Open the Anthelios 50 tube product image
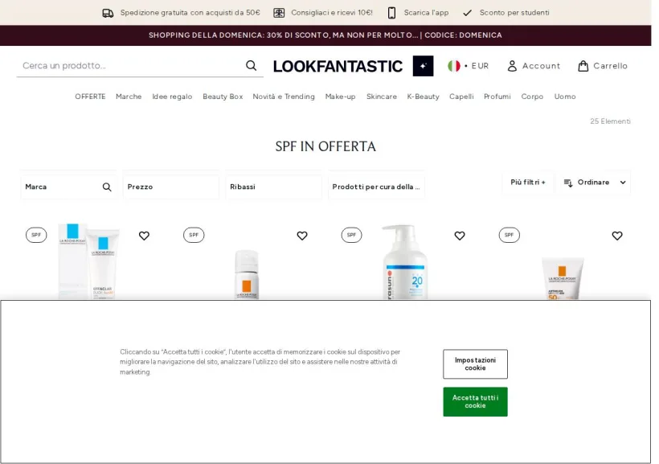The image size is (659, 464). pos(563,278)
